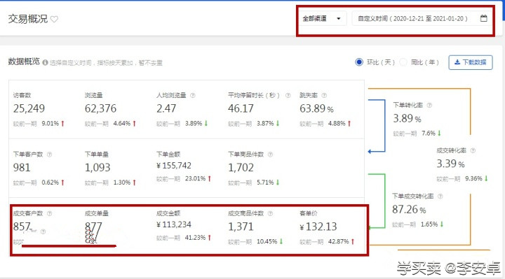Click the 下载数据 download button
Image resolution: width=505 pixels, height=279 pixels.
(471, 62)
